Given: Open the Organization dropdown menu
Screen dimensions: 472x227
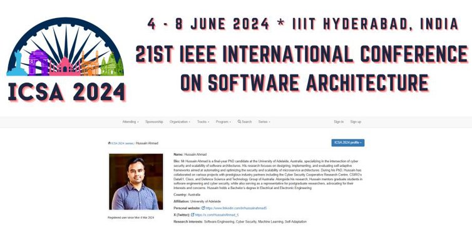Looking at the screenshot, I should [180, 122].
